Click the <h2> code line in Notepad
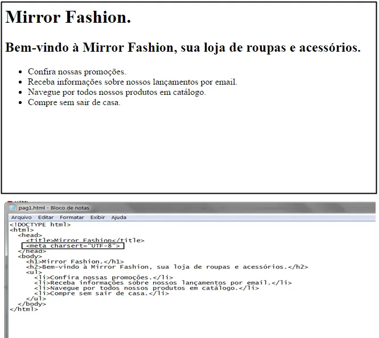 tap(167, 267)
